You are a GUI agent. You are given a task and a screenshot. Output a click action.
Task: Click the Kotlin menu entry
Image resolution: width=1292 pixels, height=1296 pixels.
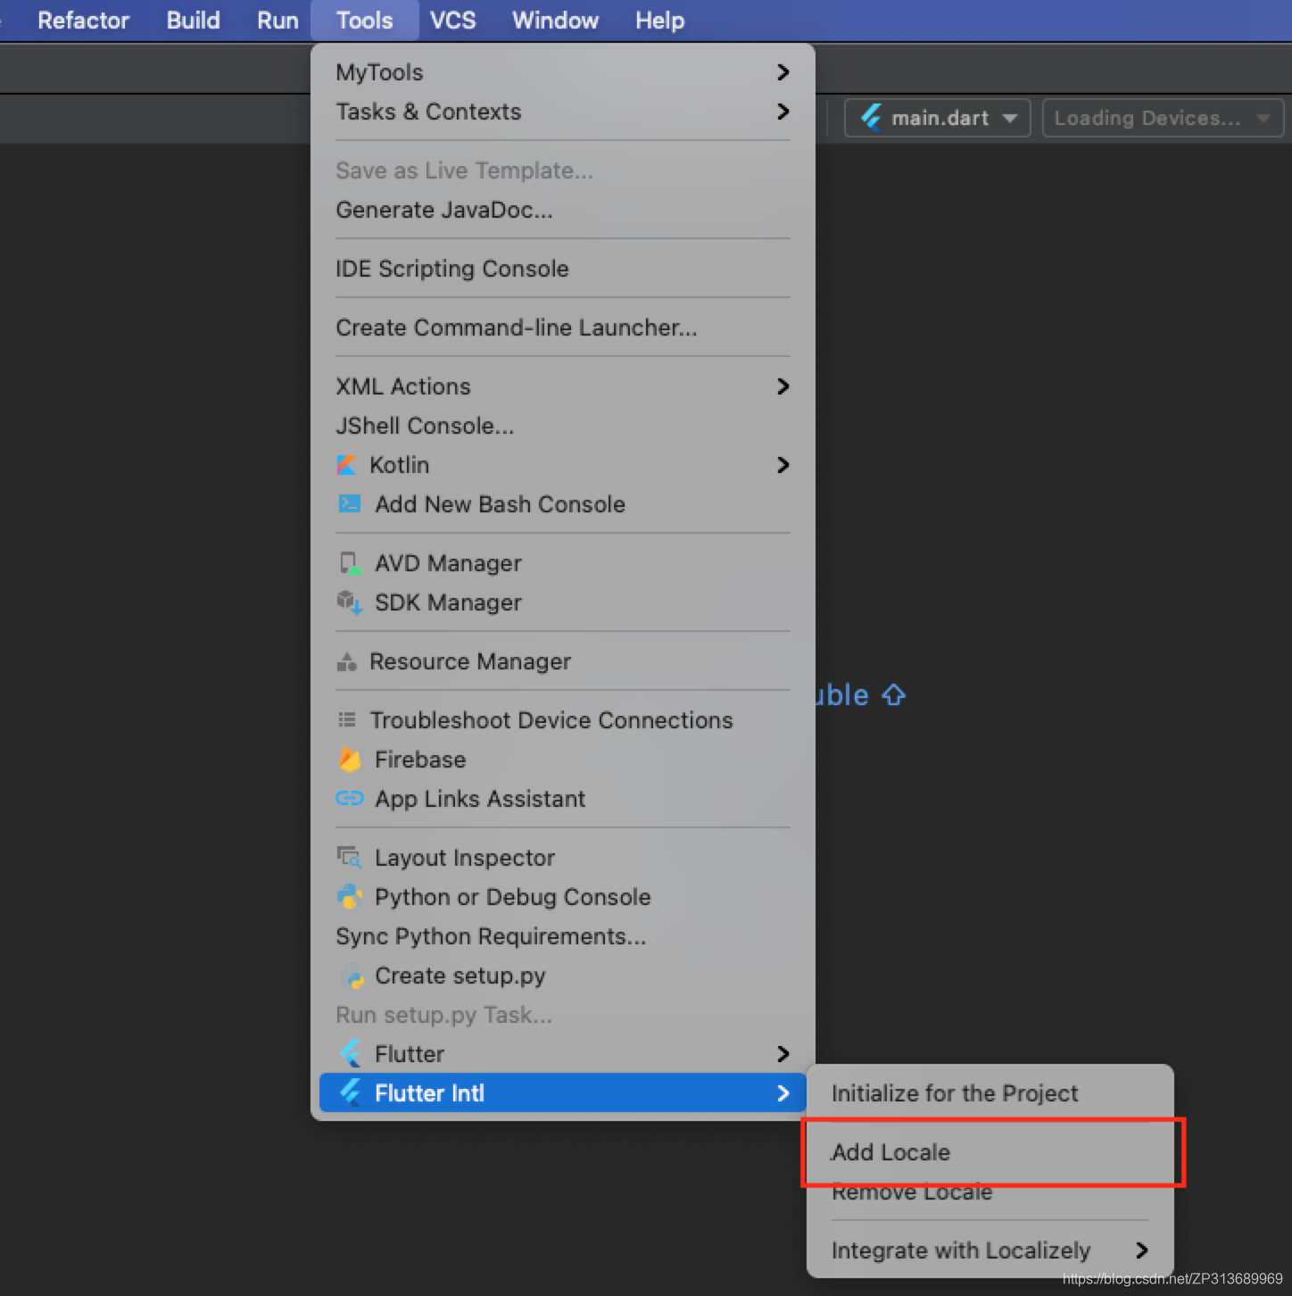563,465
